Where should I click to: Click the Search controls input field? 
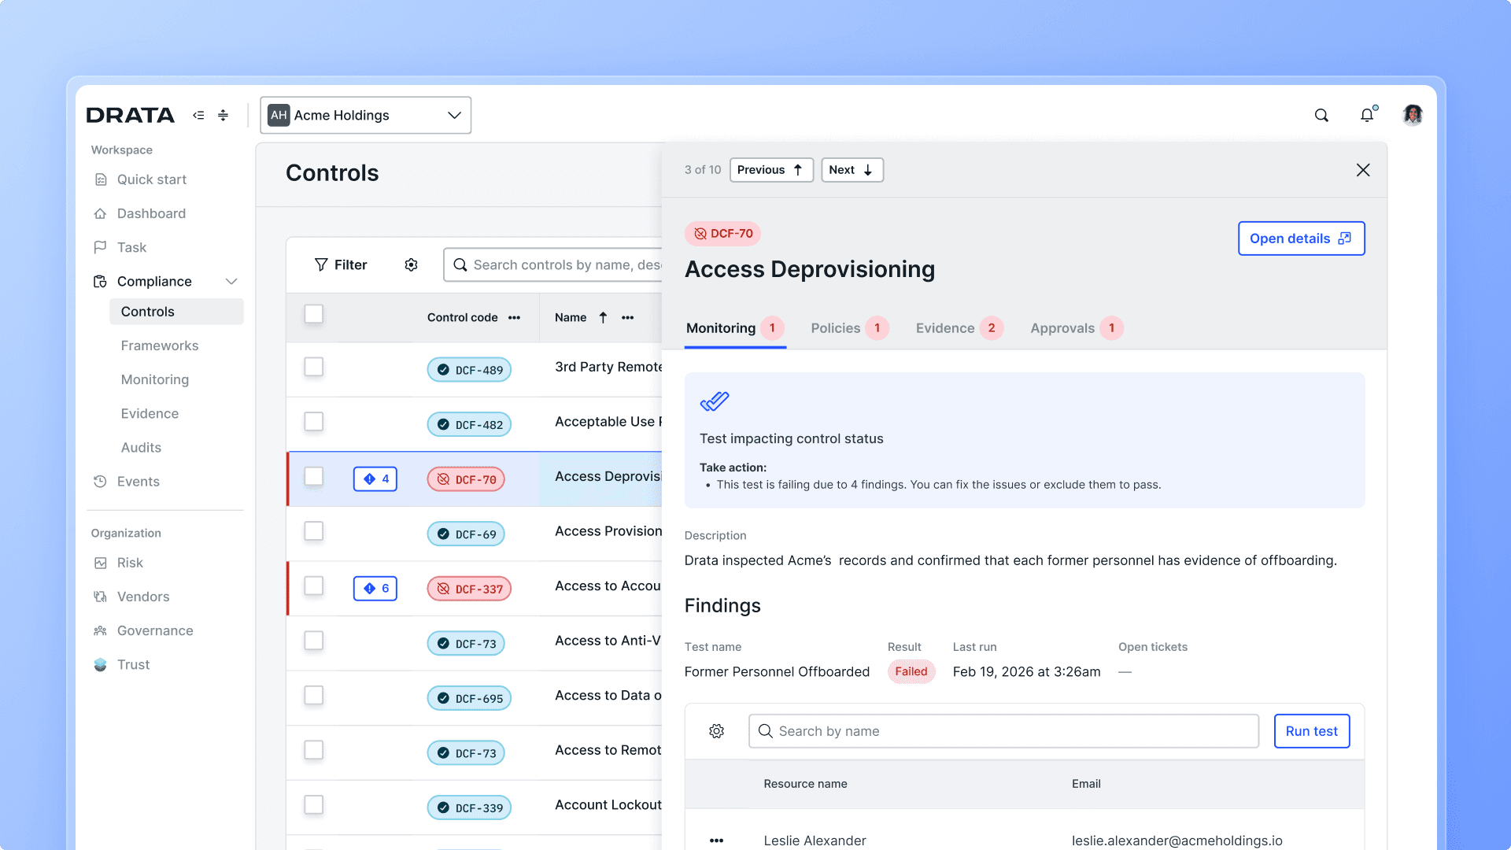(x=552, y=264)
